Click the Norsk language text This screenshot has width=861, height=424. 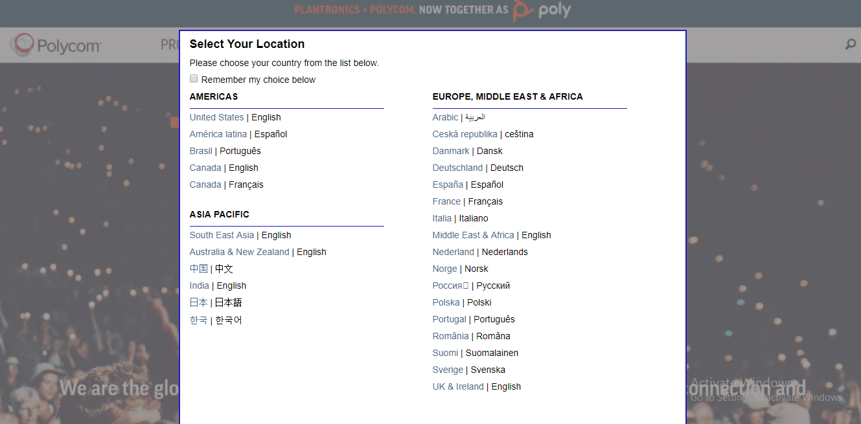476,269
